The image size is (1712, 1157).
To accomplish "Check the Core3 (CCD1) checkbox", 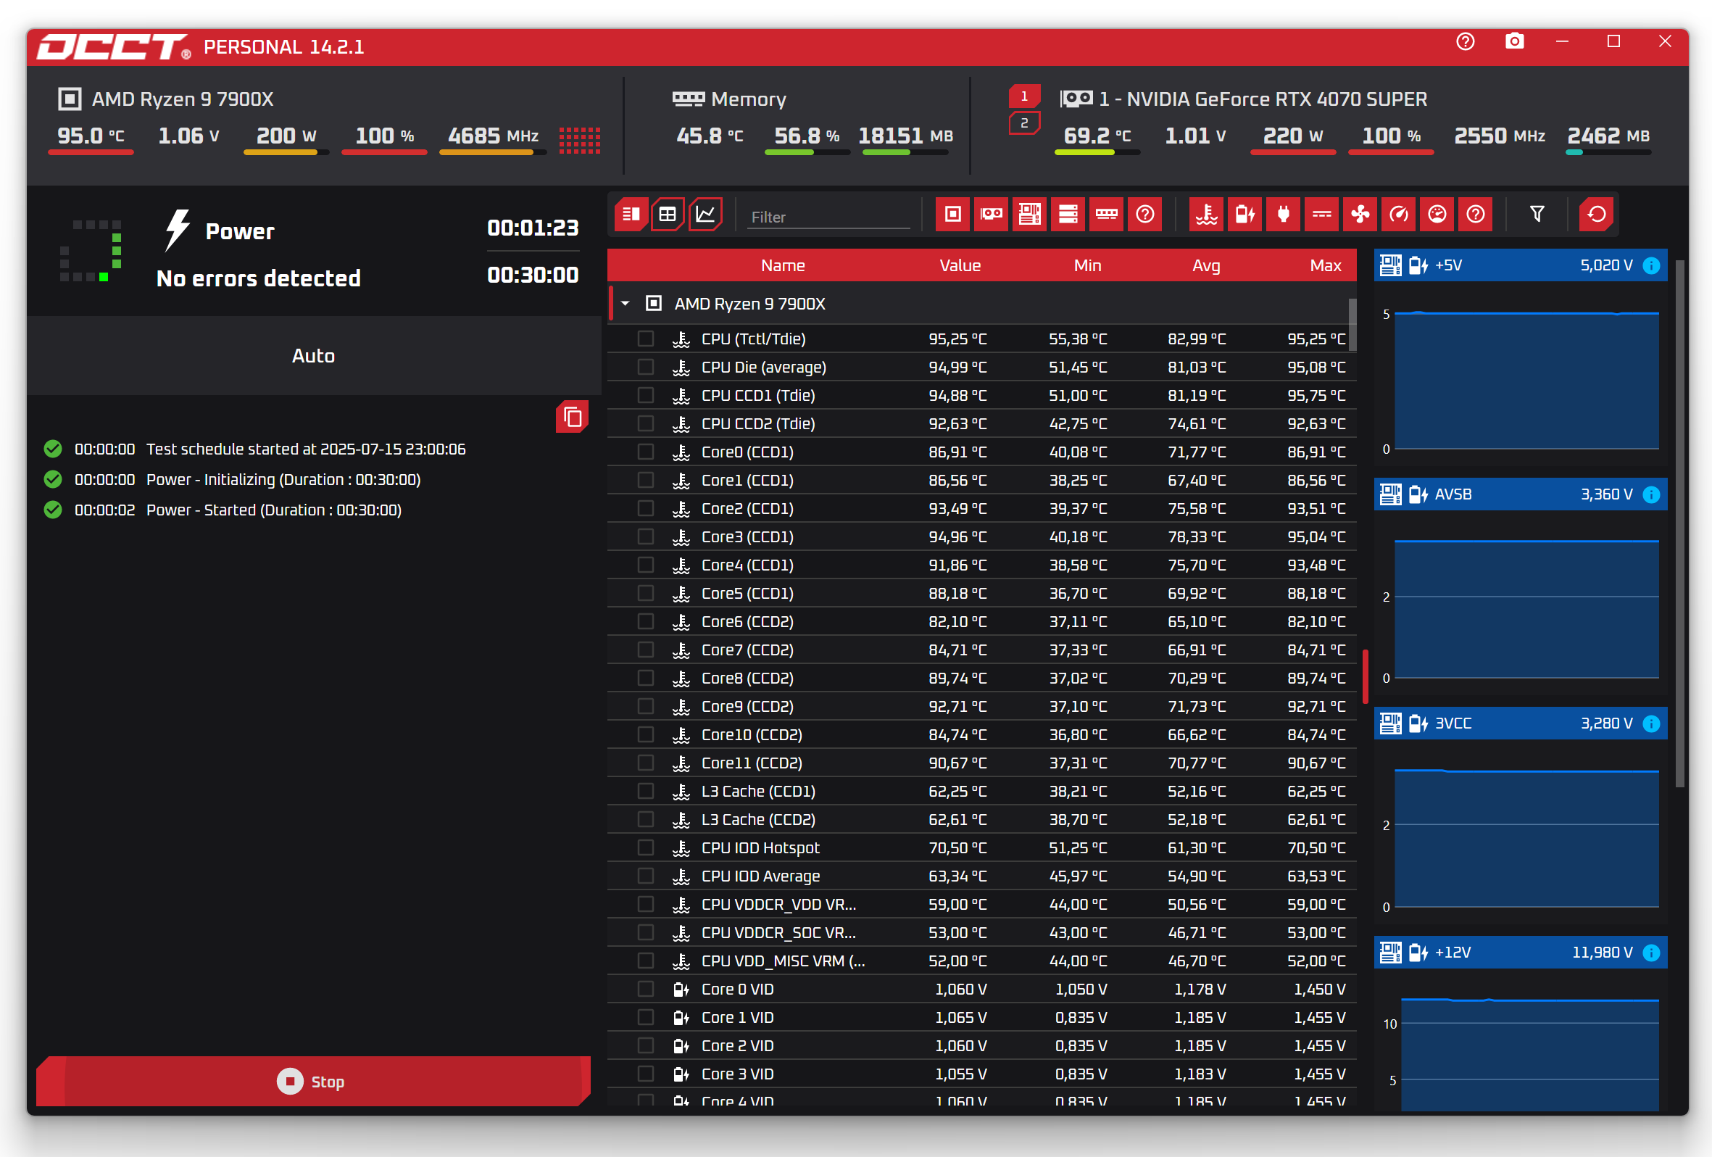I will [x=645, y=536].
